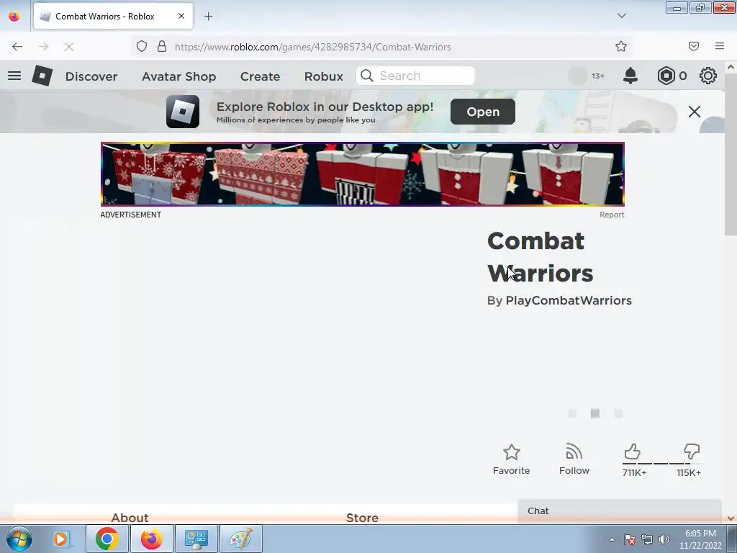Click the volume speaker tray icon
Image resolution: width=737 pixels, height=553 pixels.
[x=664, y=539]
